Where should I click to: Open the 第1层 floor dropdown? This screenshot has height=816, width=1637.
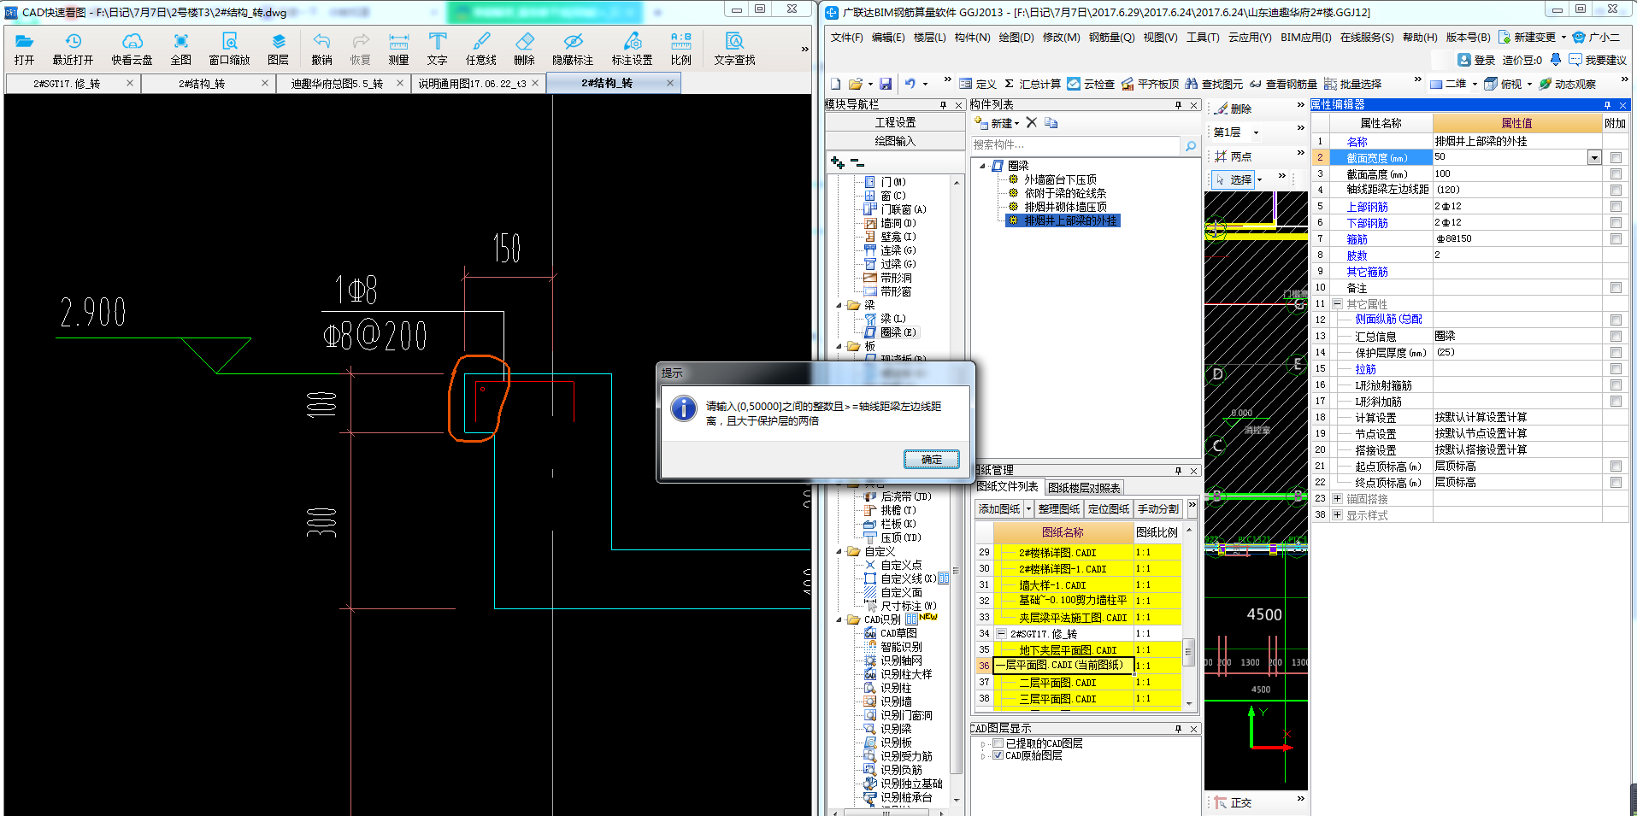click(x=1256, y=132)
